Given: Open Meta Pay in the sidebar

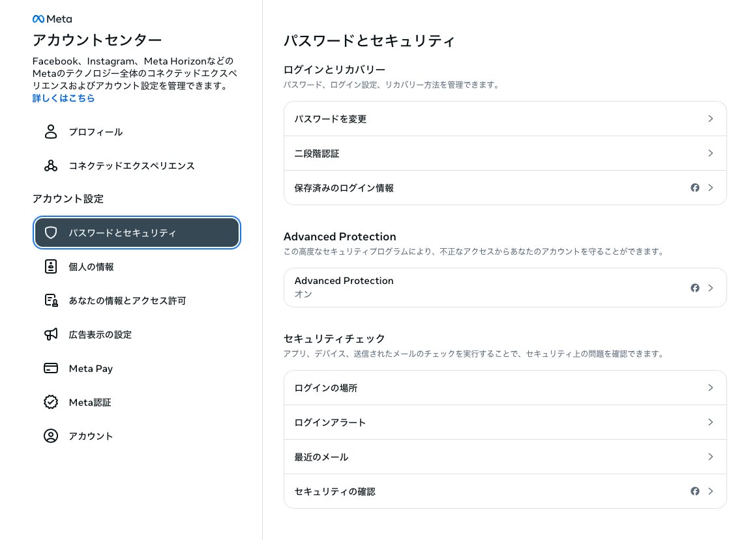Looking at the screenshot, I should click(137, 369).
